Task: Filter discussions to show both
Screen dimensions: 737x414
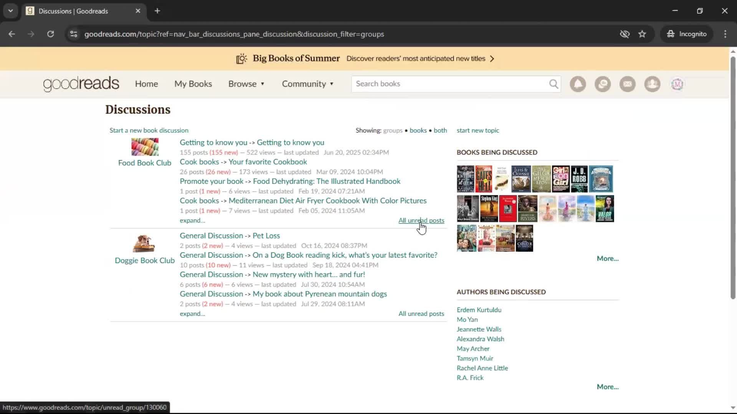Action: 440,131
